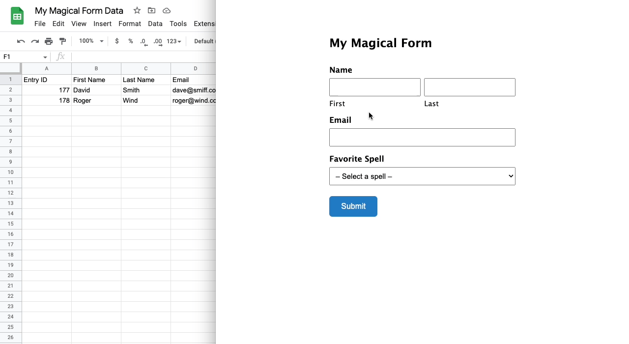
Task: Submit the magical form
Action: (353, 206)
